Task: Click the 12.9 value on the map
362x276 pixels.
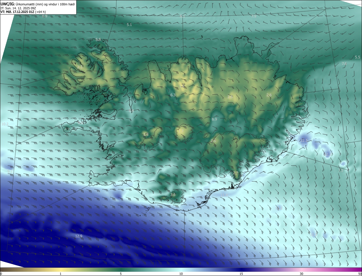Action: (79, 236)
